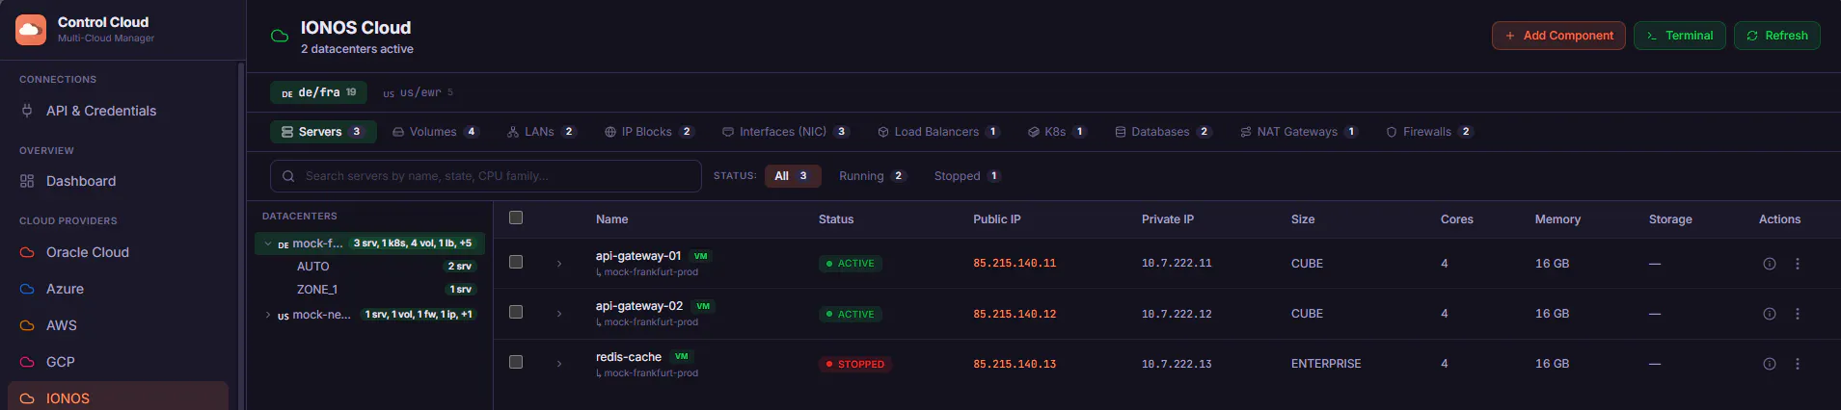Open actions menu for api-gateway-02
Viewport: 1841px width, 410px height.
click(x=1798, y=314)
